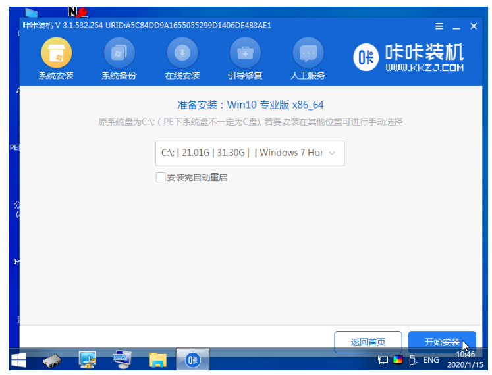Open the 系统安装 (System Install) tab
Screen dimensions: 492x375
point(56,59)
